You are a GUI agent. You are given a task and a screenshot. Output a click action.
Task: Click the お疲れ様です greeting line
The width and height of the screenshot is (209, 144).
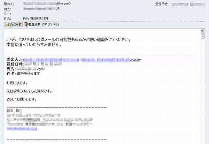(17, 83)
